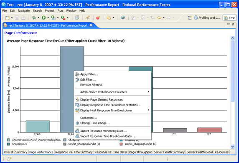Open the Server Health Detail tab

point(200,152)
